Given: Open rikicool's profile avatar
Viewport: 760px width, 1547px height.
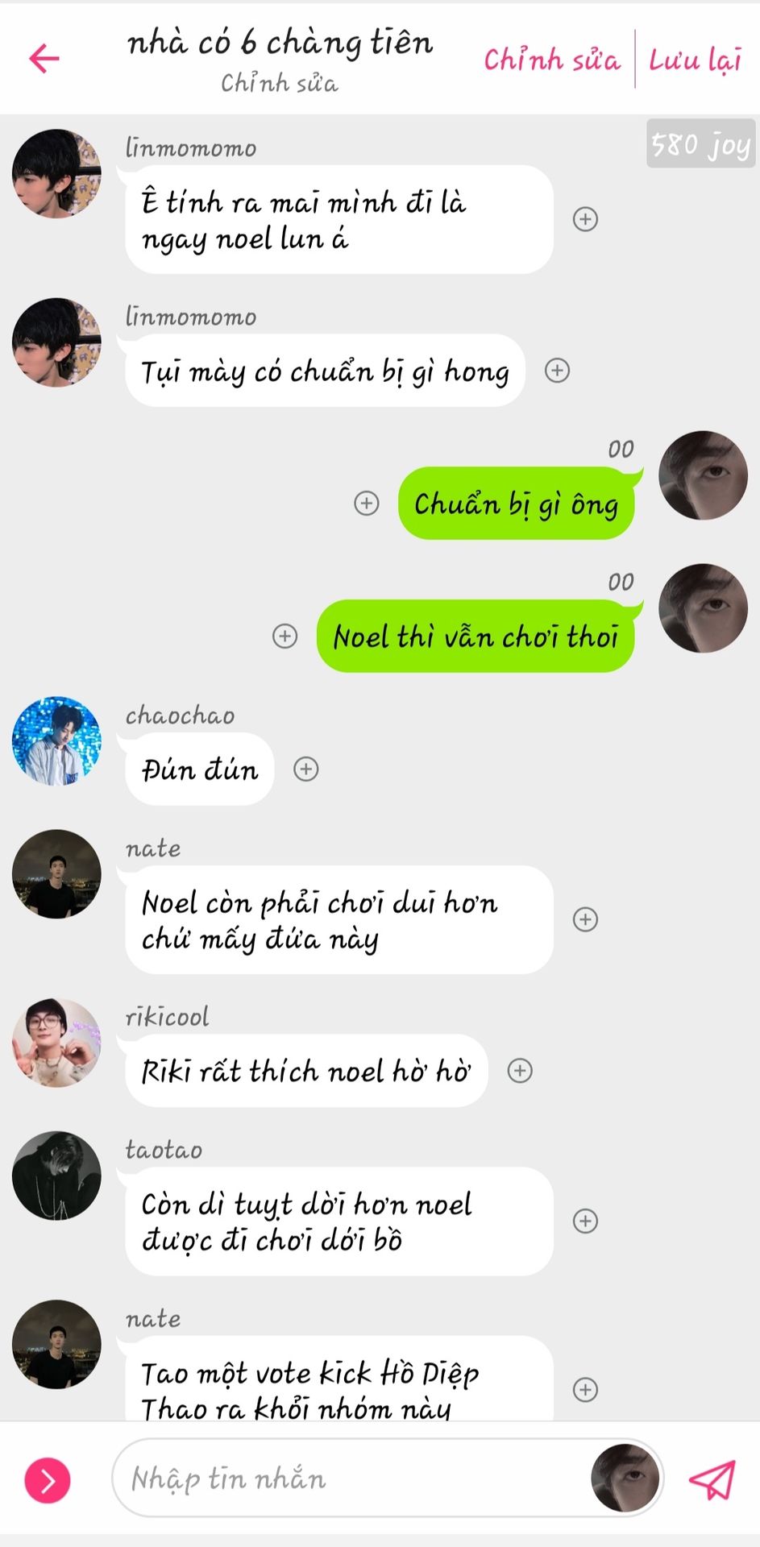Looking at the screenshot, I should click(x=56, y=1043).
